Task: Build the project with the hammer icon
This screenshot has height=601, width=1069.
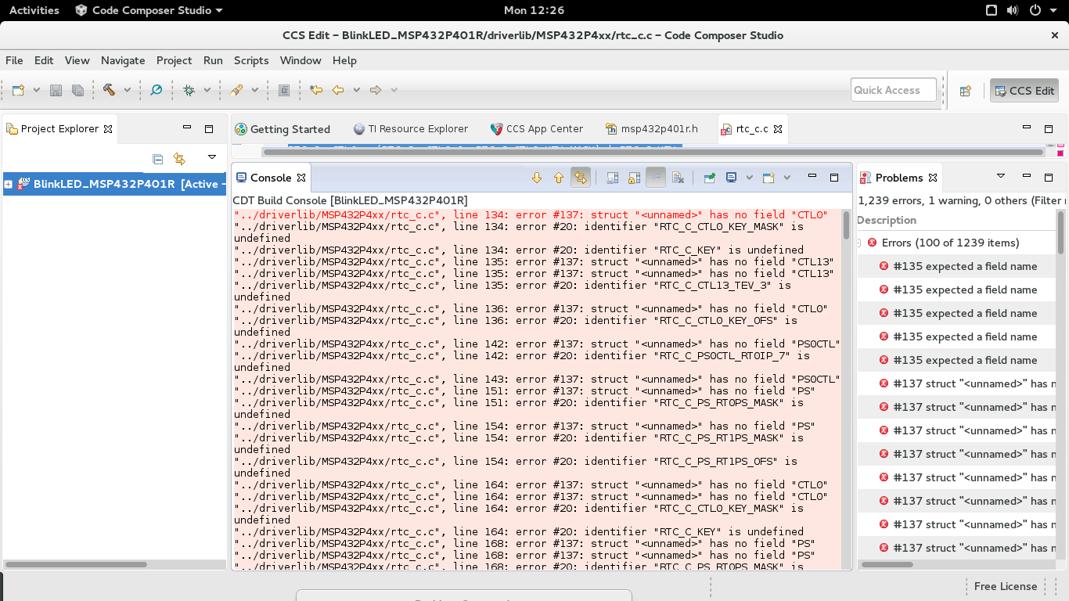Action: click(x=109, y=90)
